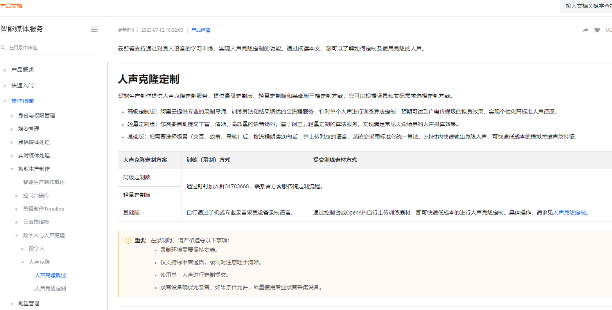Viewport: 612px width, 310px height.
Task: Click the 在目录中筛选 filter field
Action: click(x=49, y=47)
